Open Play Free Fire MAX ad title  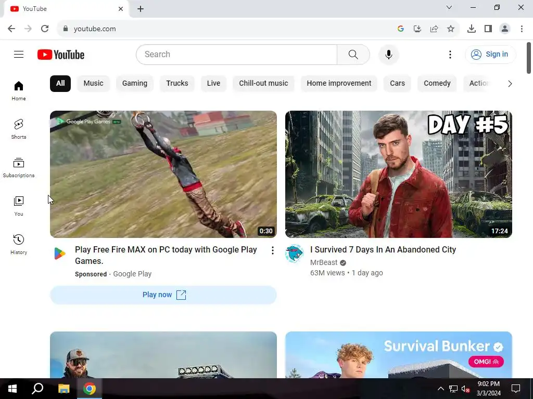point(166,255)
